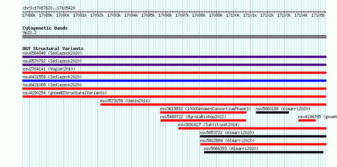Click the 17104k ruler tick label
The height and width of the screenshot is (167, 337).
pos(301,15)
